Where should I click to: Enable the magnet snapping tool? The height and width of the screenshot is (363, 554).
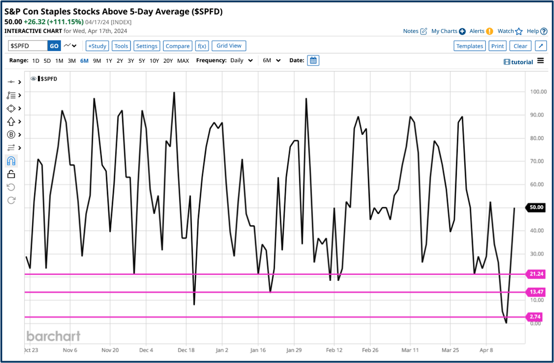pos(11,161)
